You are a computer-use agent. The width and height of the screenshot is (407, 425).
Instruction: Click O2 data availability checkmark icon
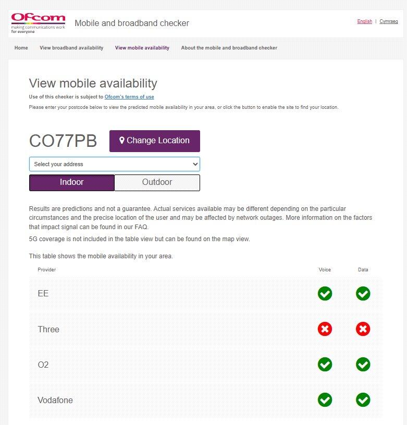[363, 365]
